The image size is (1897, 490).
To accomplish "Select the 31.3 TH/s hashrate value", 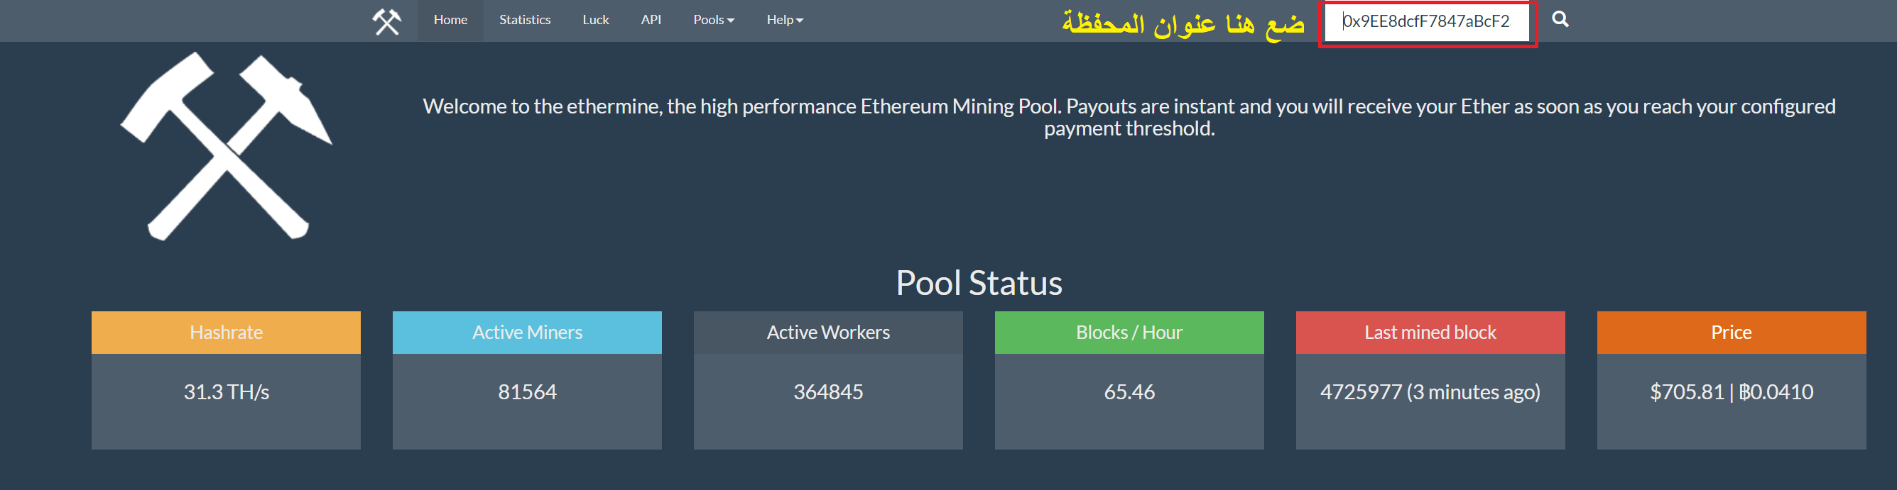I will point(226,392).
